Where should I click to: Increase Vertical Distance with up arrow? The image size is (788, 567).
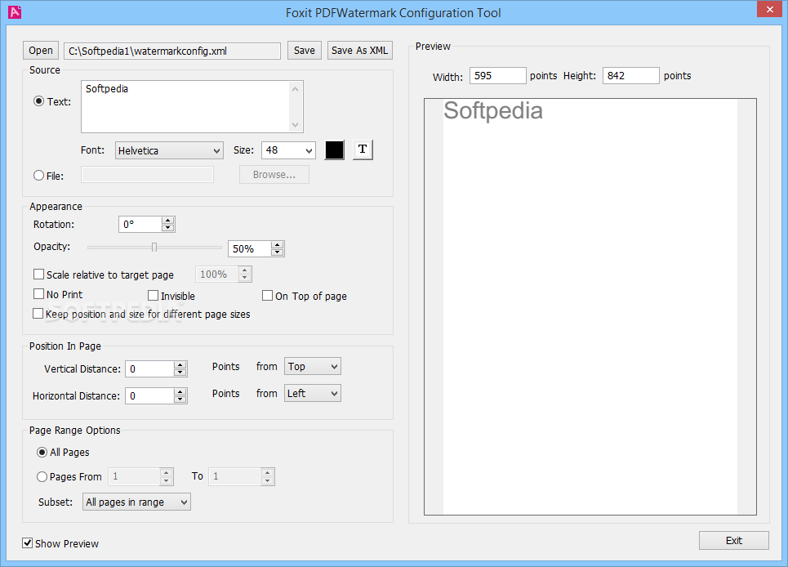180,365
